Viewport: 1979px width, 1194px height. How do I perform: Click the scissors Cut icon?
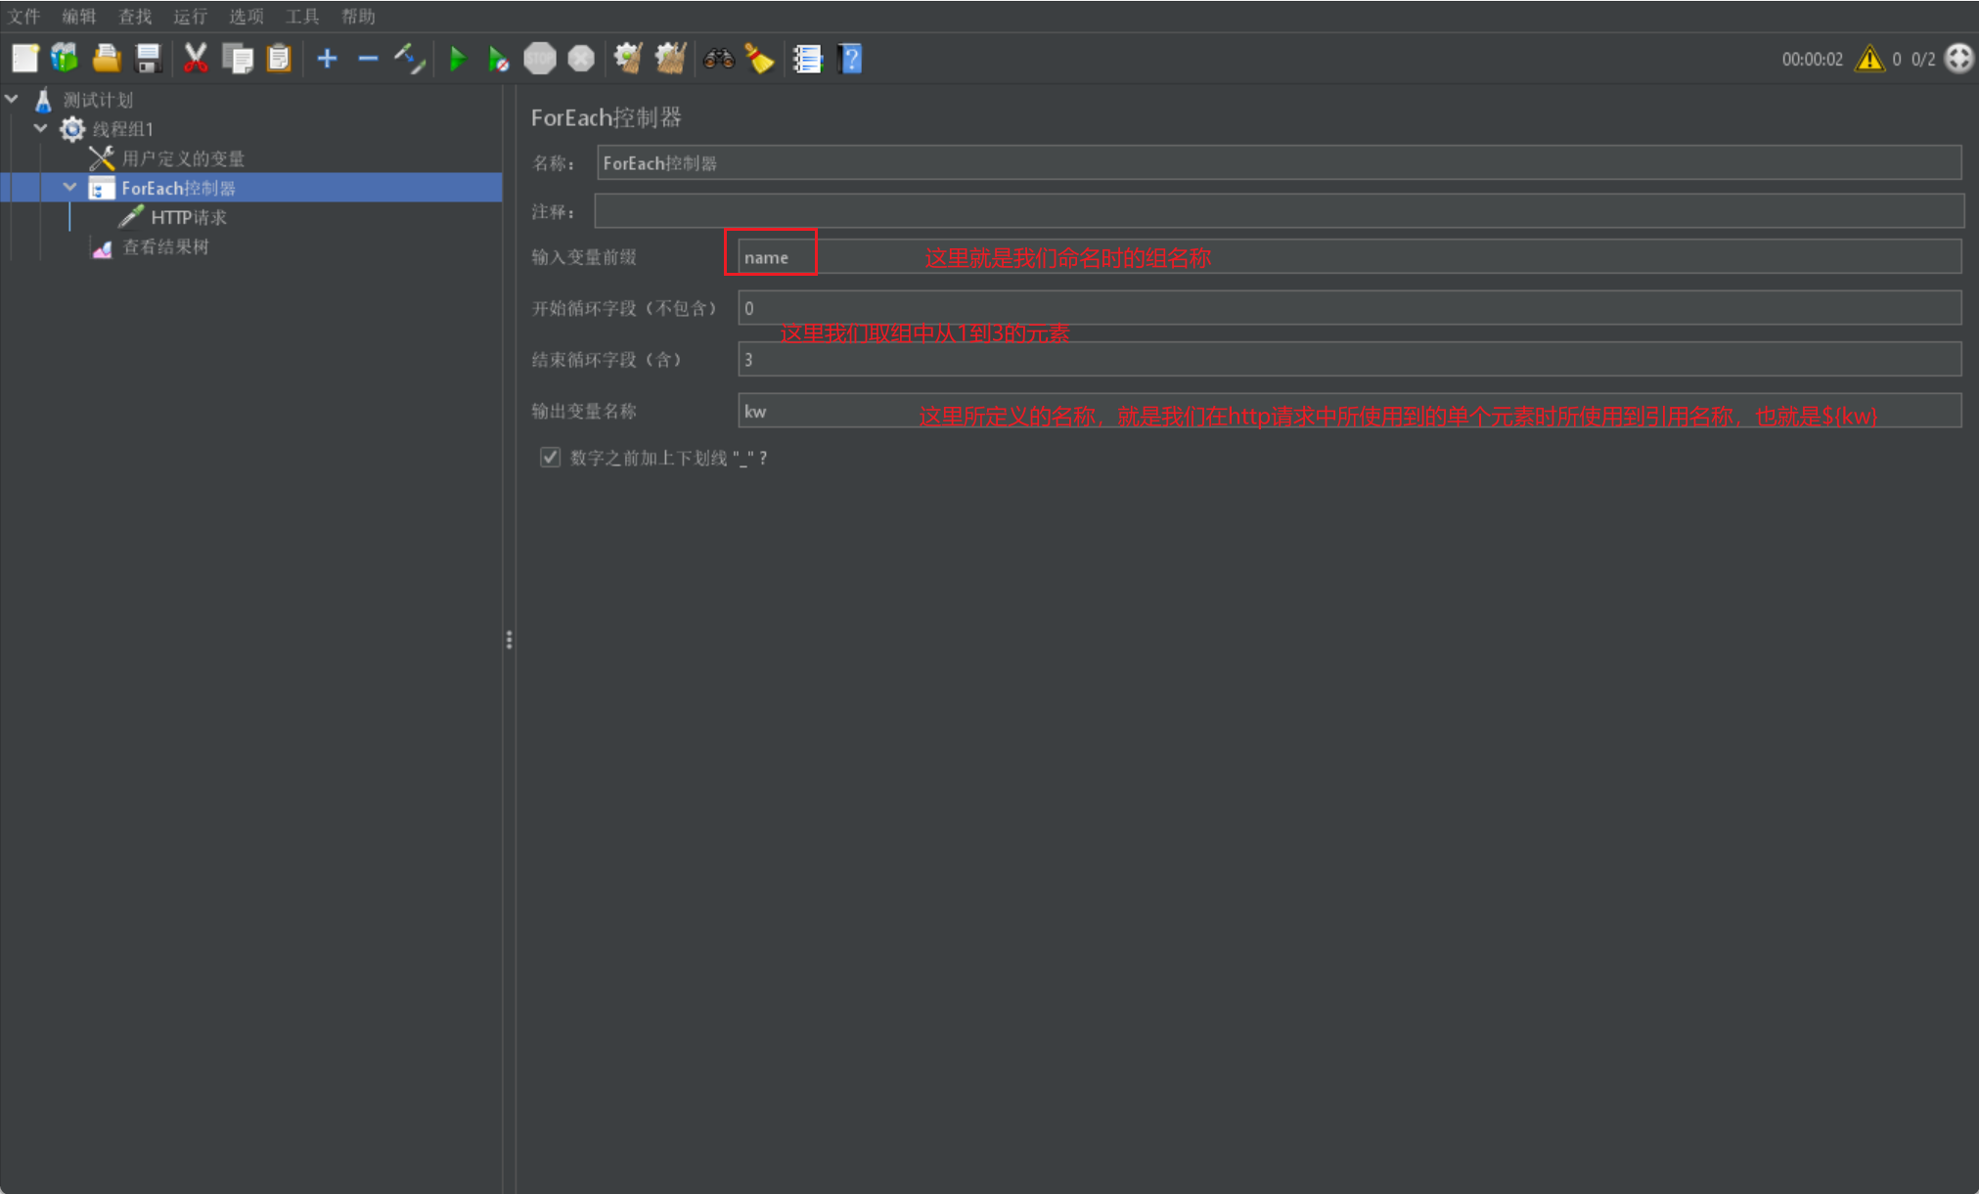click(196, 60)
